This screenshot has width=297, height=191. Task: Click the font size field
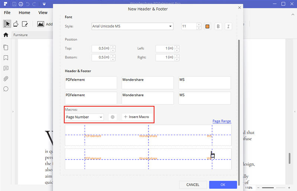(x=189, y=26)
